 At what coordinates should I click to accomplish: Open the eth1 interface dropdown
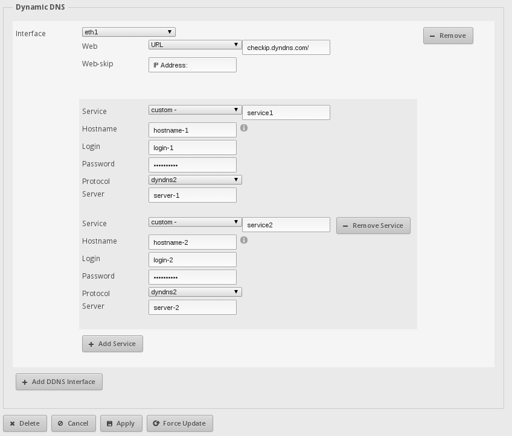(129, 32)
